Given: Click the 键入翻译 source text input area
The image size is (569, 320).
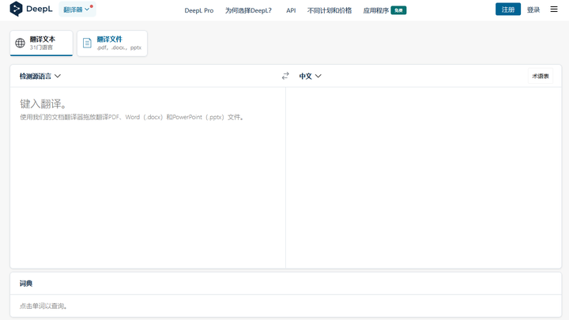Looking at the screenshot, I should click(148, 178).
